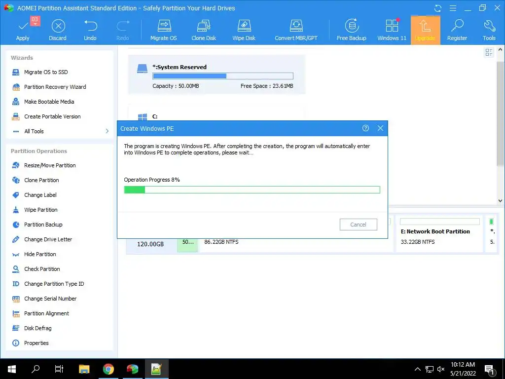505x379 pixels.
Task: Close the Create Windows PE dialog
Action: 380,128
